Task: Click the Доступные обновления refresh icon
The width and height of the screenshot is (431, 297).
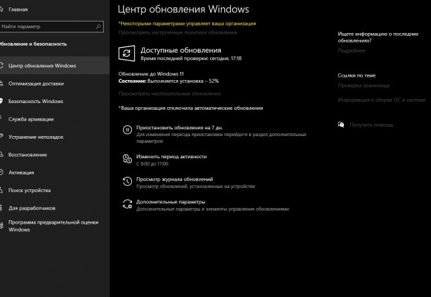Action: (x=127, y=53)
